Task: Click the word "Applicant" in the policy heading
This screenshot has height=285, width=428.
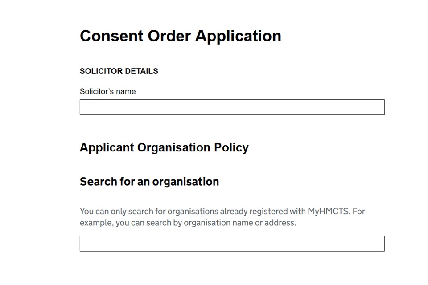Action: 107,148
